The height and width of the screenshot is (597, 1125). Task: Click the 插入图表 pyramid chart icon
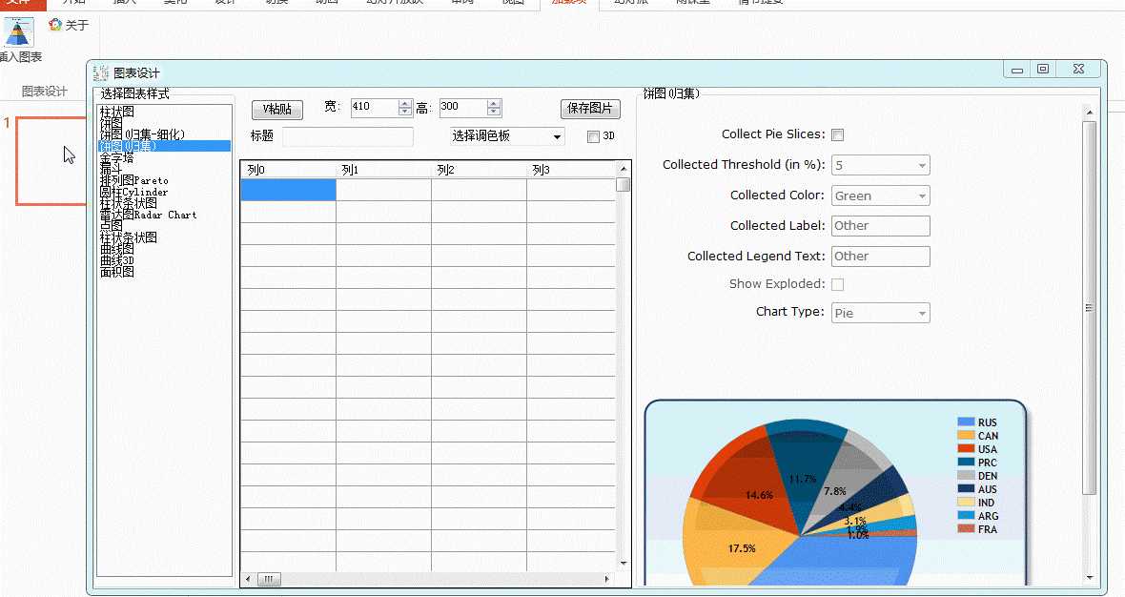(17, 32)
